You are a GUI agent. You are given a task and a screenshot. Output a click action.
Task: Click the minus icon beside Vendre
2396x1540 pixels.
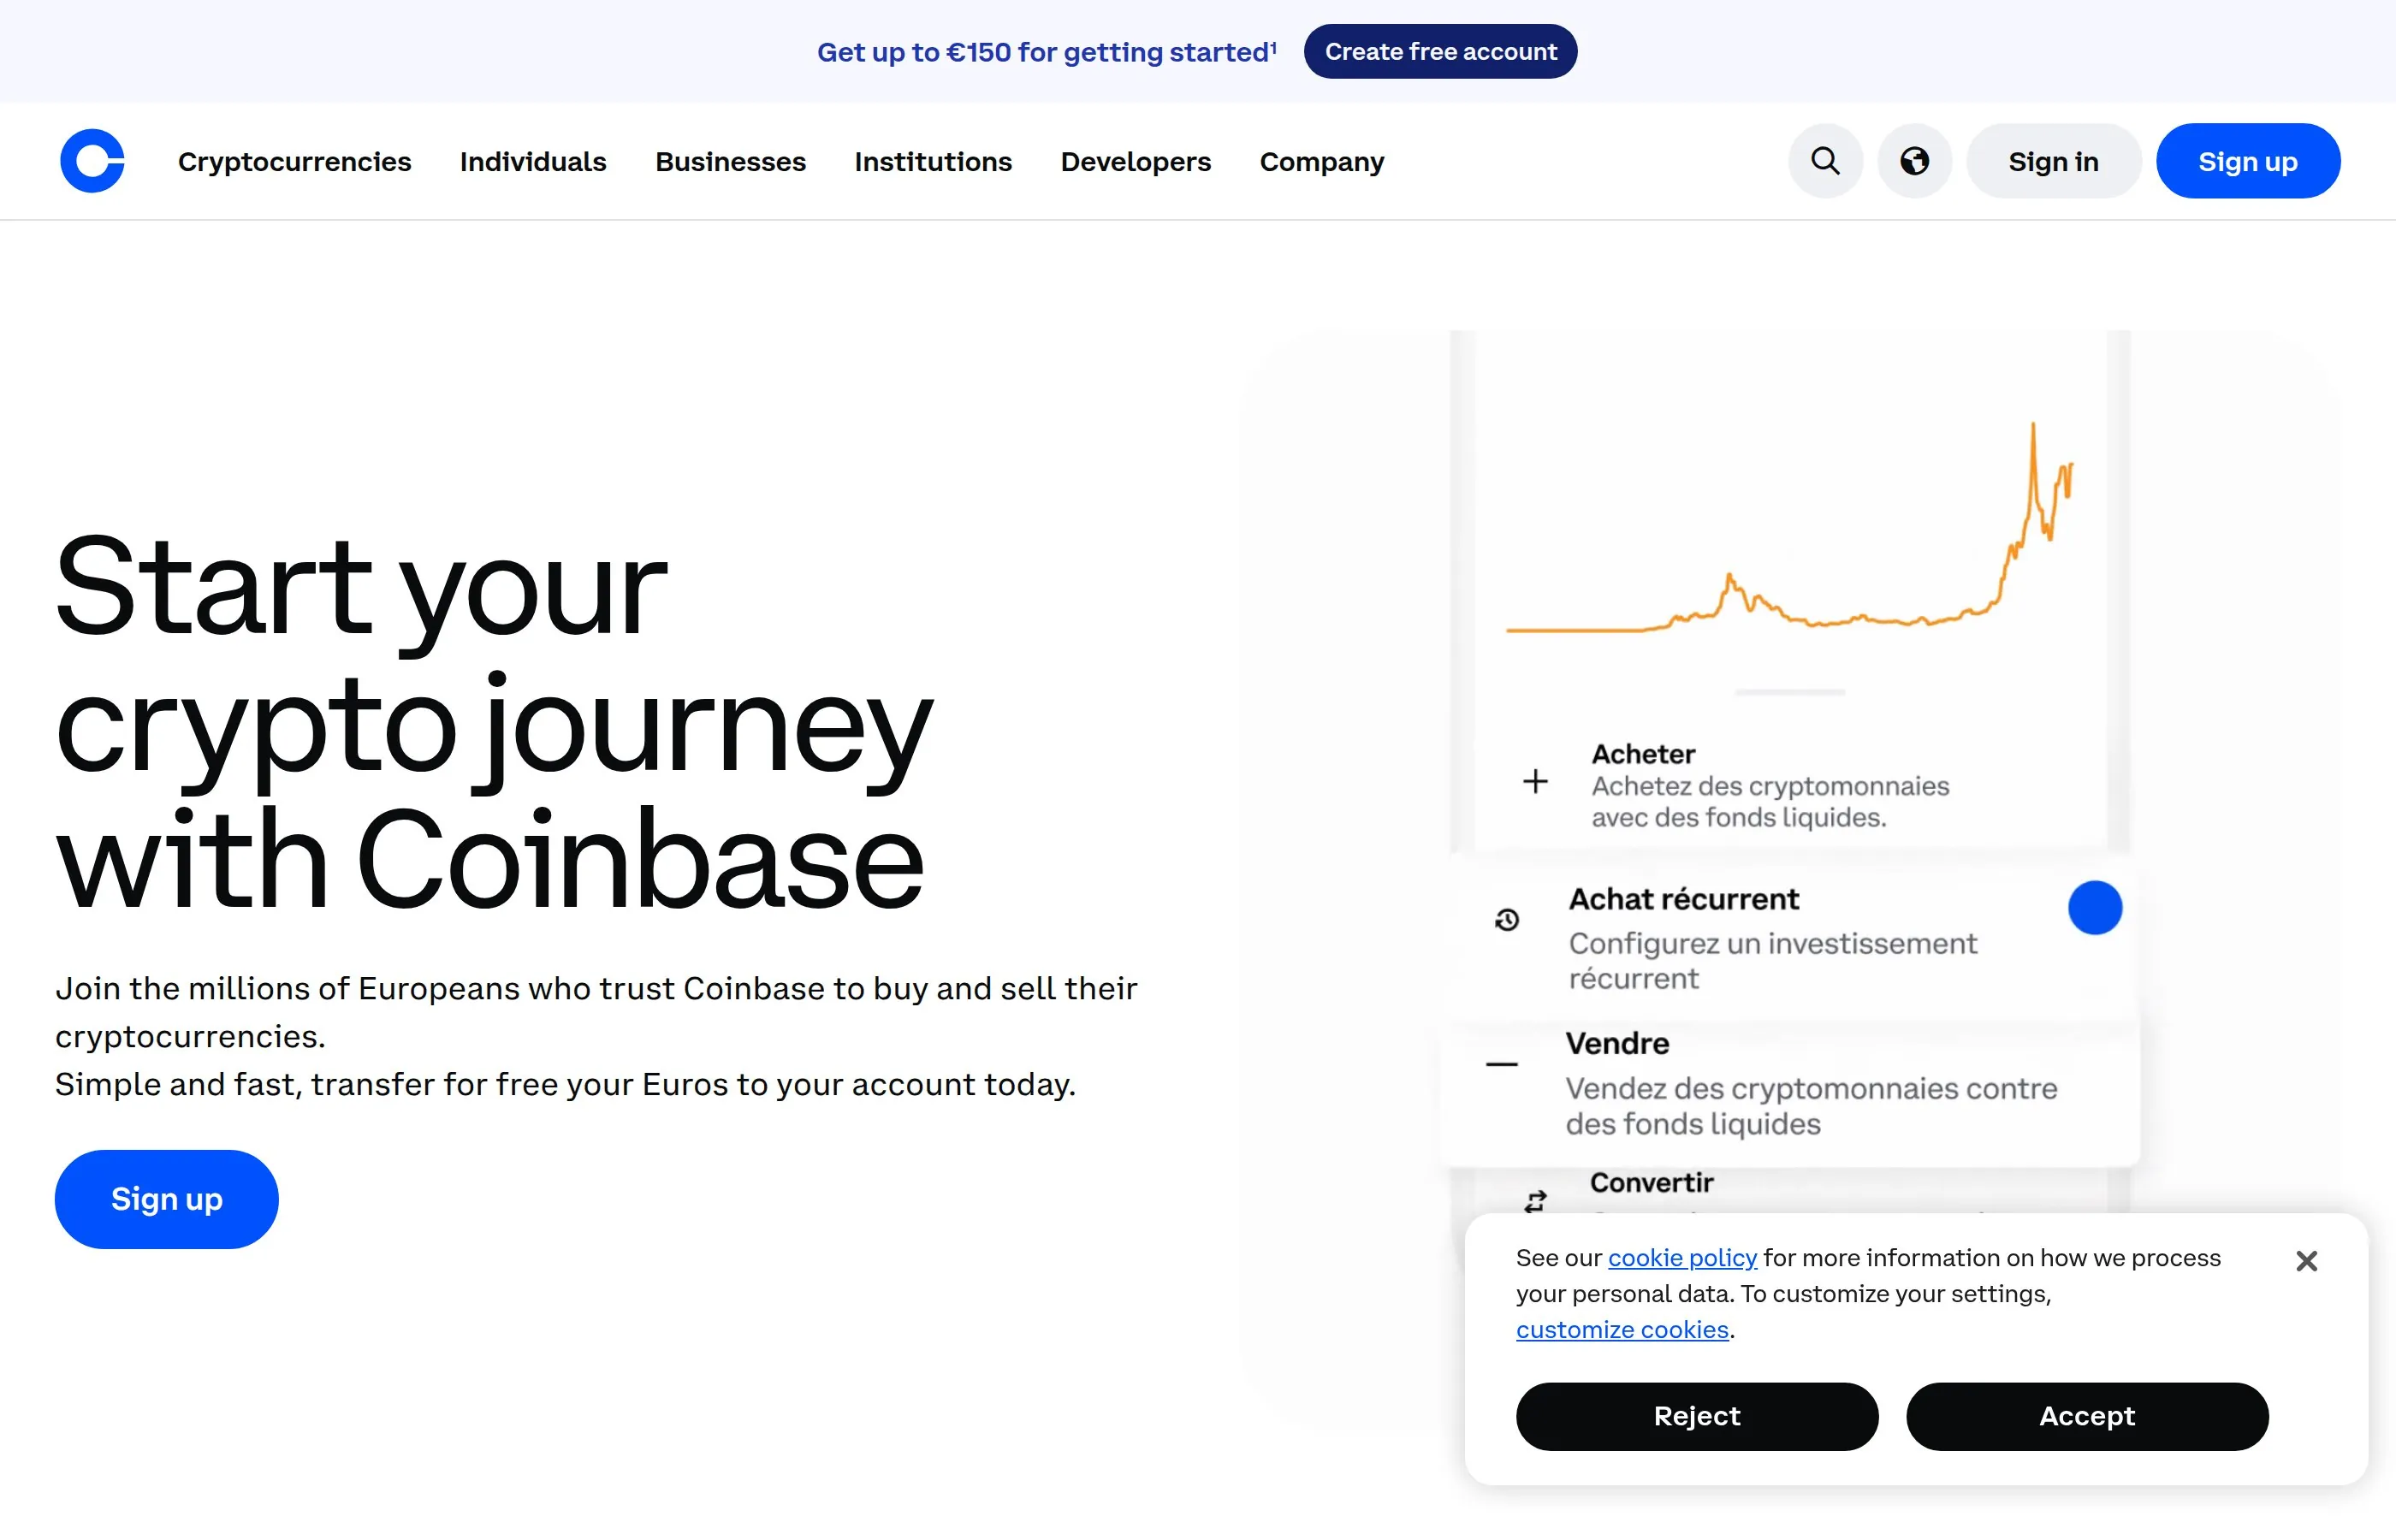1500,1063
